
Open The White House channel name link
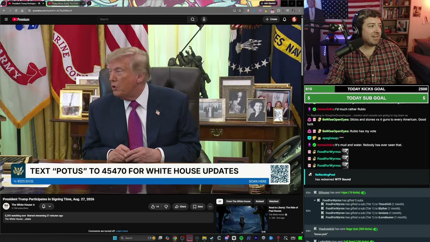22,205
